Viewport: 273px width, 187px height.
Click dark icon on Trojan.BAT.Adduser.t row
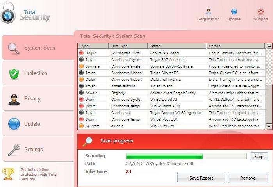(81, 59)
